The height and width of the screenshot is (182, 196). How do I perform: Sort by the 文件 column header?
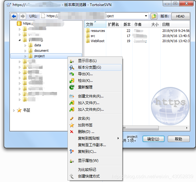point(95,24)
